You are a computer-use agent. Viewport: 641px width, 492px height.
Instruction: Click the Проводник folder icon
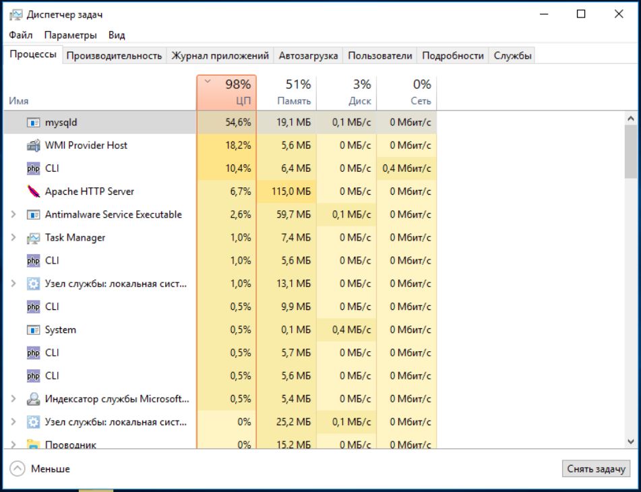(33, 445)
